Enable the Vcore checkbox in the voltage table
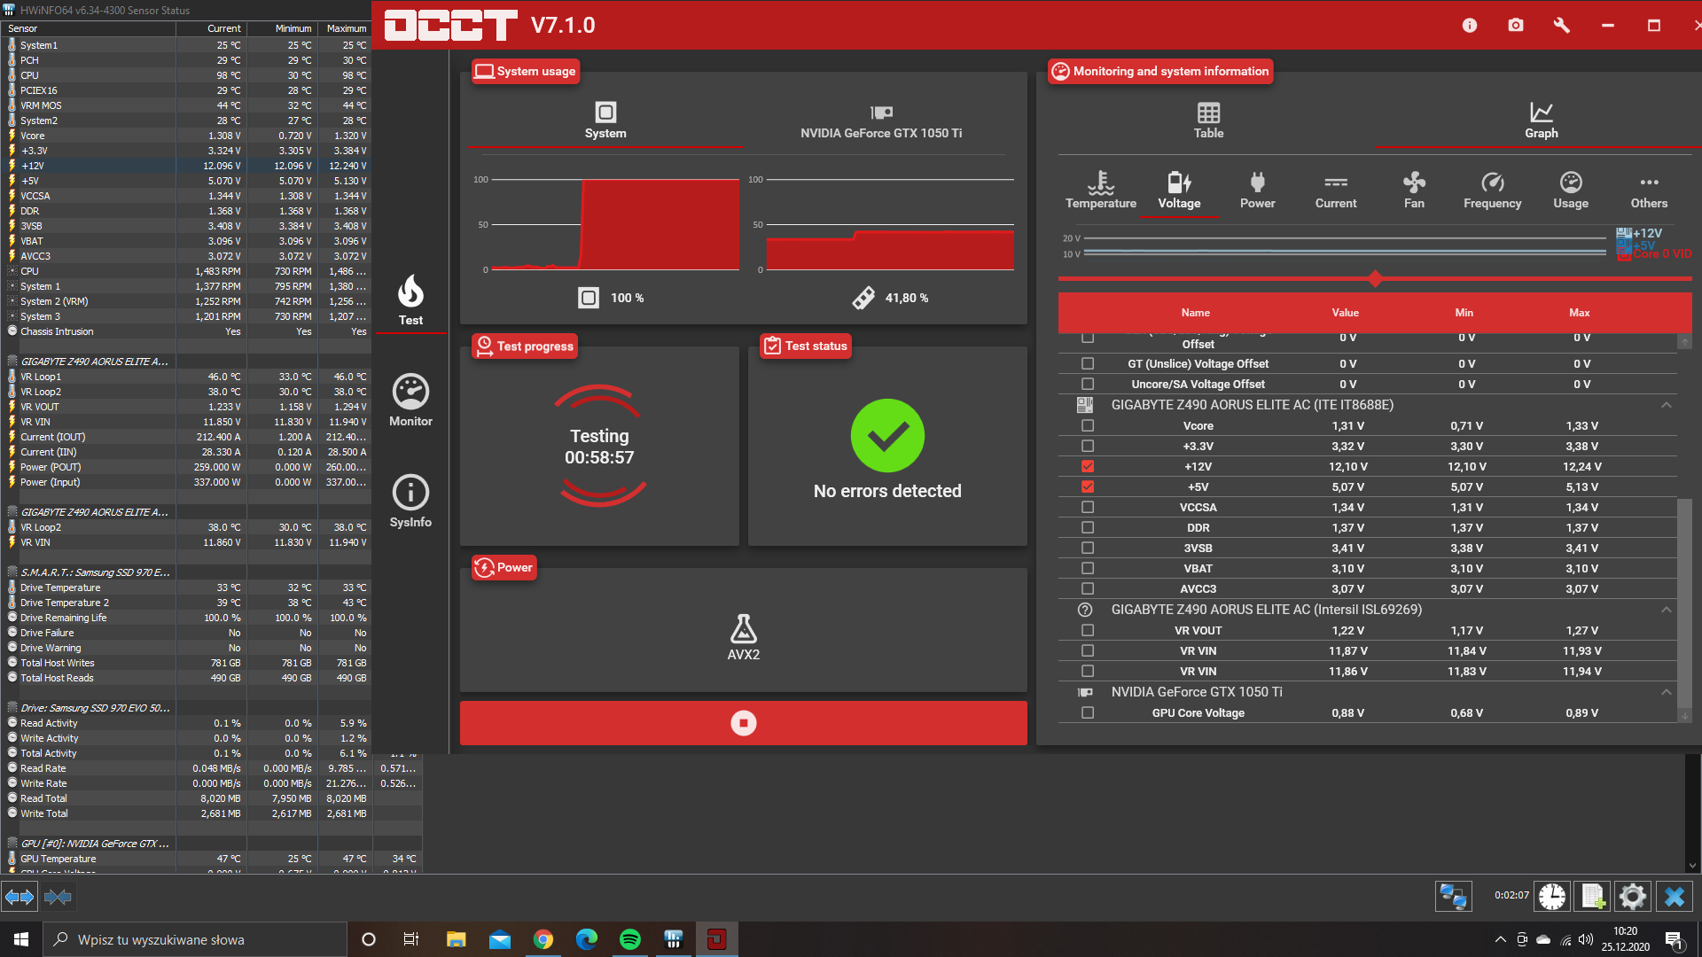The image size is (1702, 957). point(1088,426)
